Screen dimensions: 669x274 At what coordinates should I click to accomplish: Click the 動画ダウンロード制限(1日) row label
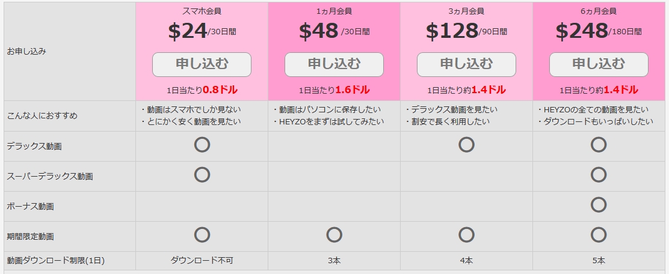(x=56, y=261)
